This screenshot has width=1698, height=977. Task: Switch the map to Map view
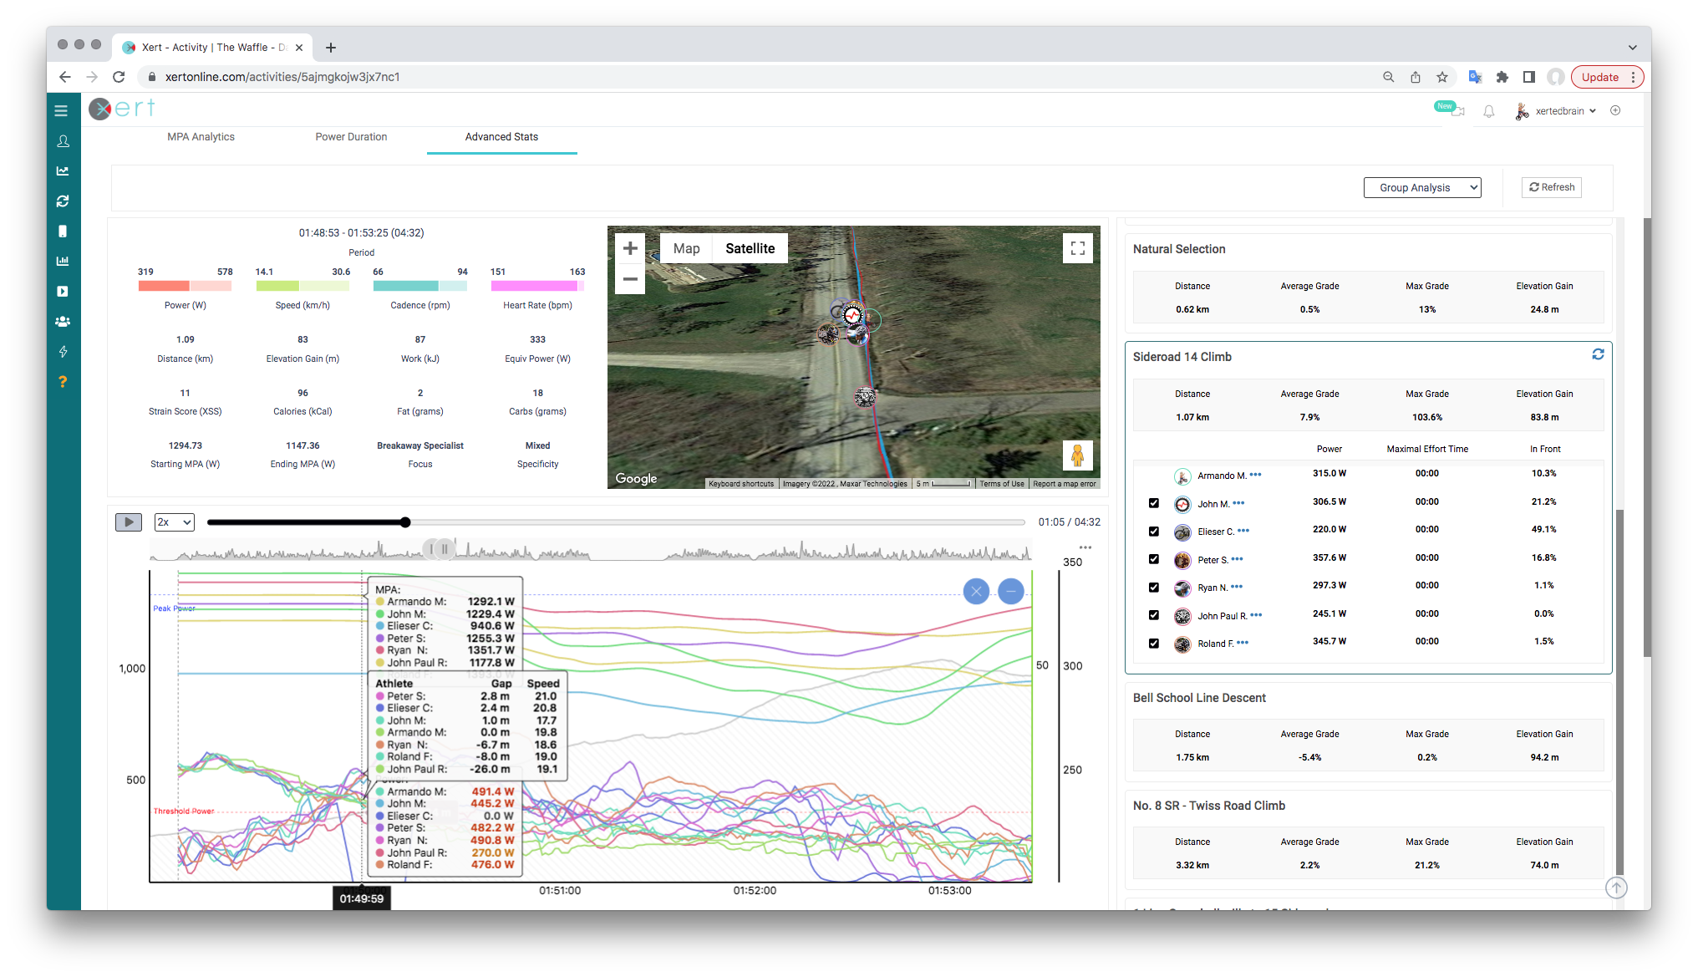[686, 248]
